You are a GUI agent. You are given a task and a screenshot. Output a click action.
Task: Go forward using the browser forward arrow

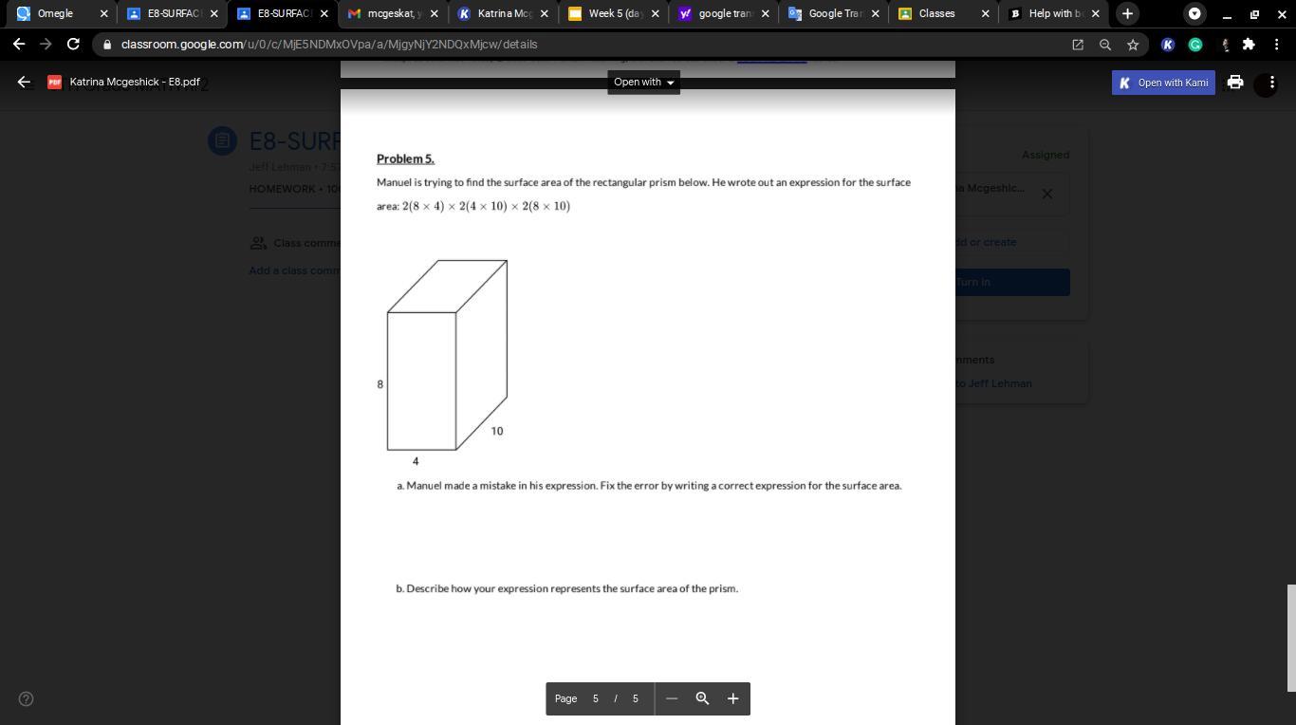[x=46, y=45]
